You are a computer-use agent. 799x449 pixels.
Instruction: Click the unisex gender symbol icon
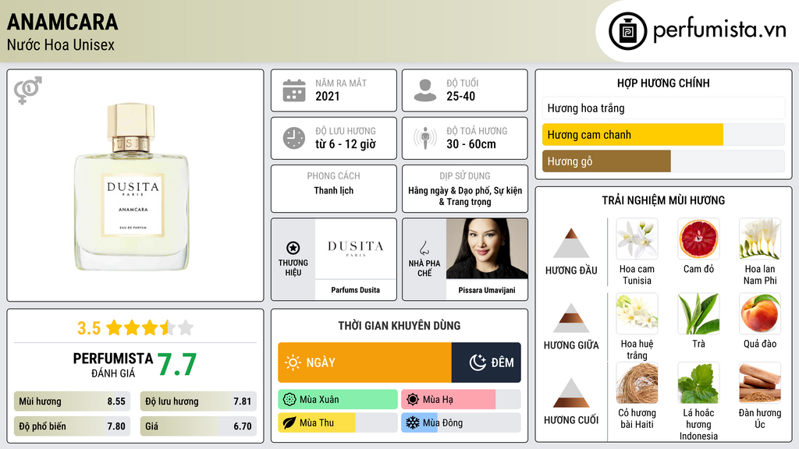[28, 90]
